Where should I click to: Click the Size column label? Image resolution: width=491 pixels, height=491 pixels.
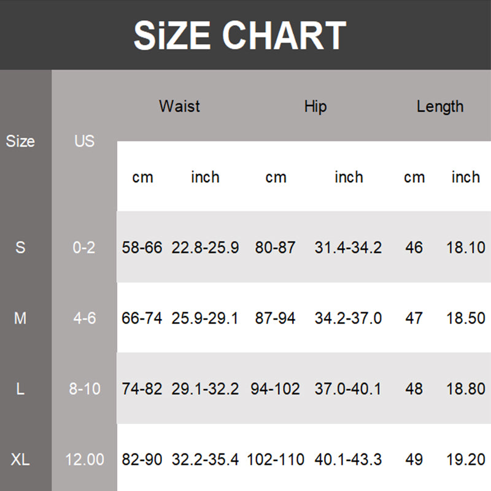tap(20, 141)
